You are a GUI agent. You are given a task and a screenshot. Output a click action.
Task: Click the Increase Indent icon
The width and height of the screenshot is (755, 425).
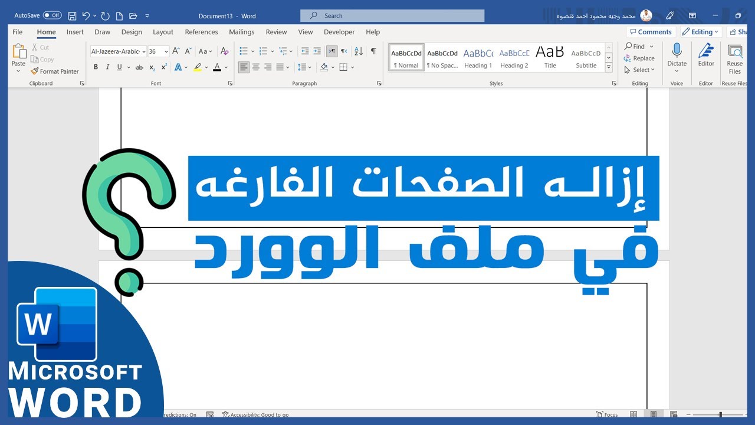coord(317,51)
